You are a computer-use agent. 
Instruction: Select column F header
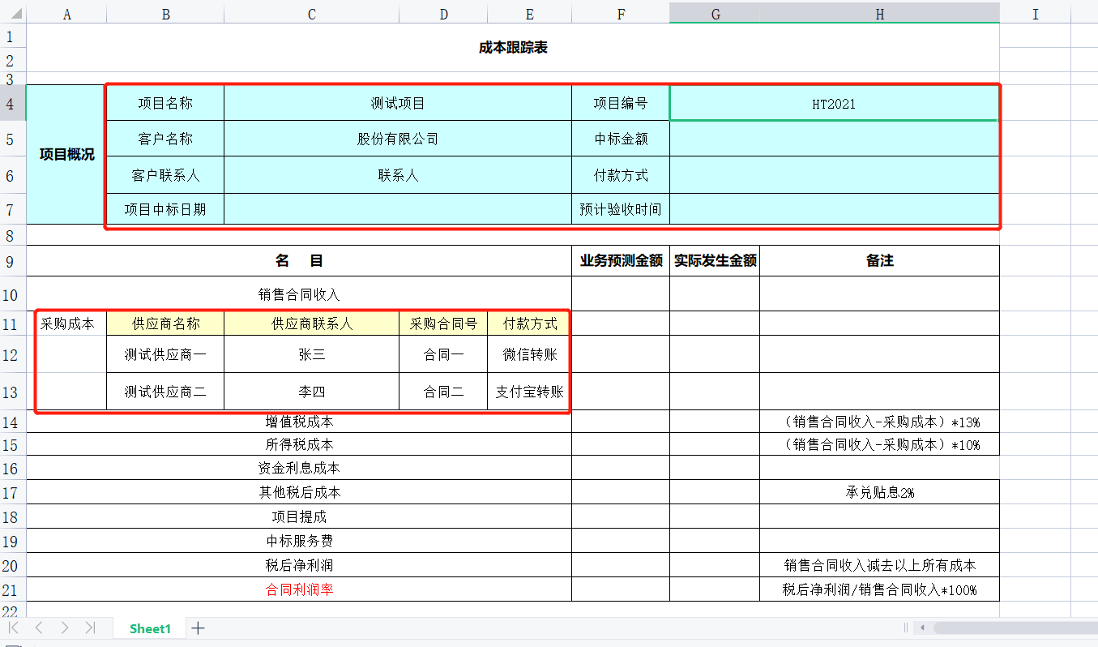(621, 14)
